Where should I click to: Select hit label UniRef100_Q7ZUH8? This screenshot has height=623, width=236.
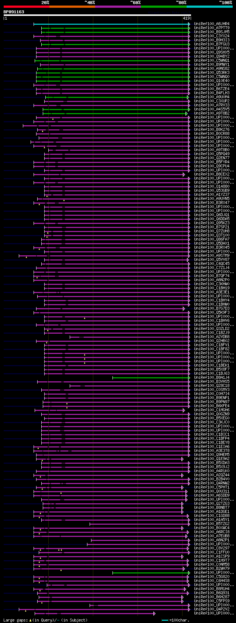212,231
